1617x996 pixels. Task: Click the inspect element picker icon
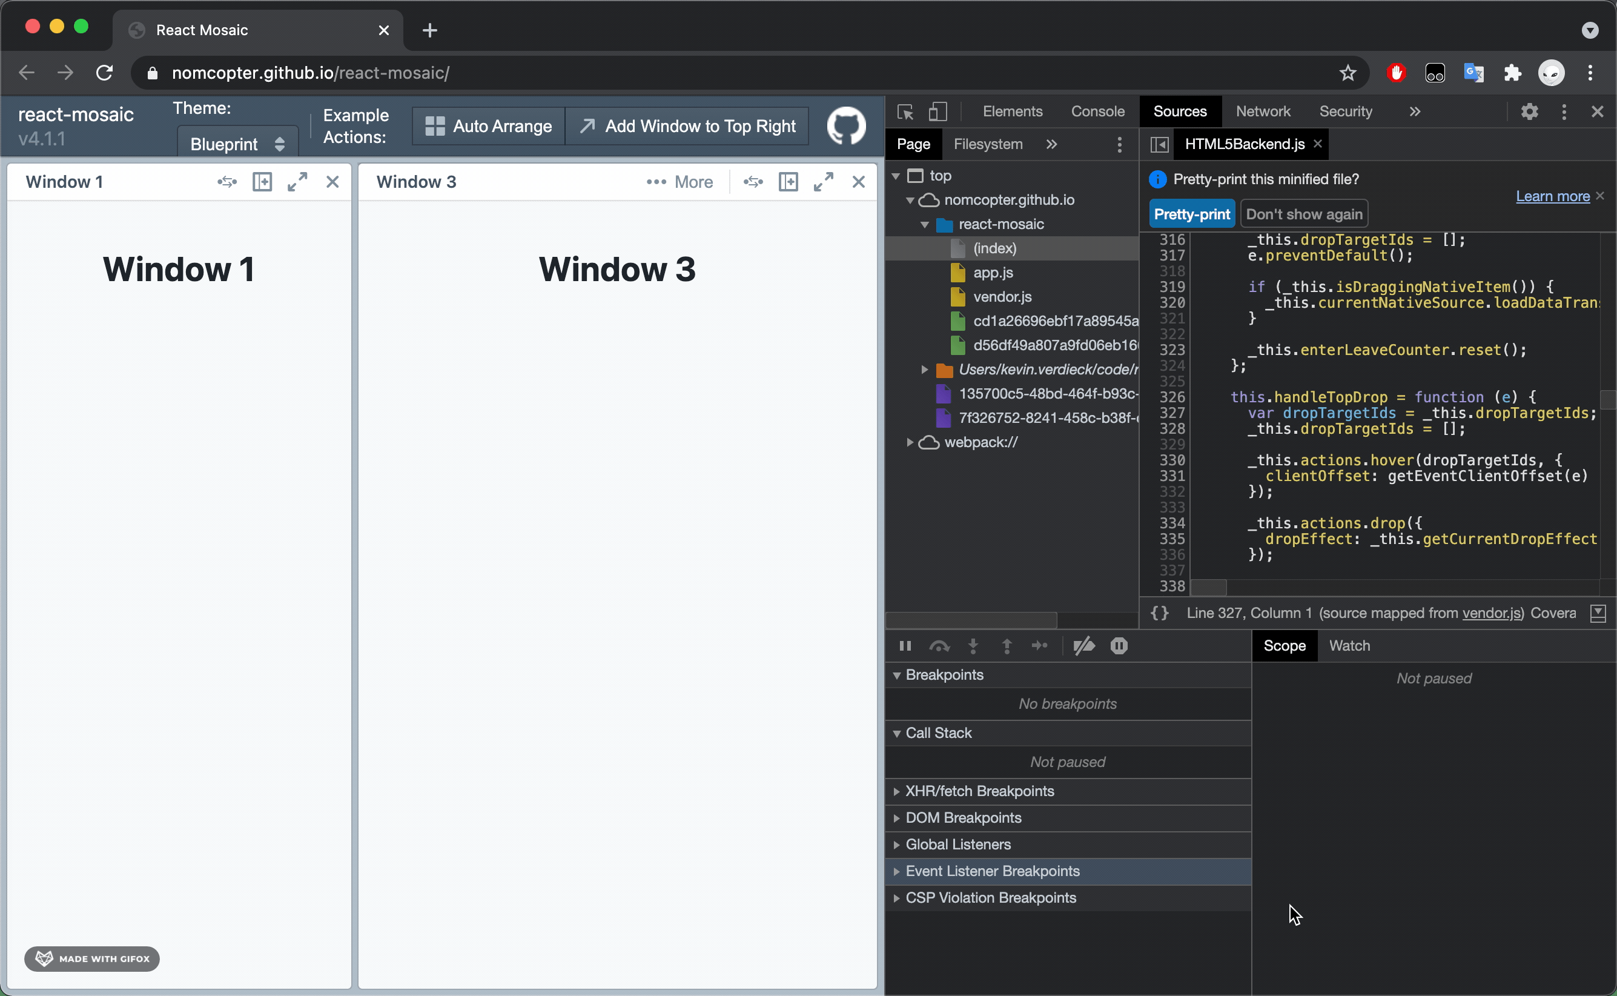(905, 112)
